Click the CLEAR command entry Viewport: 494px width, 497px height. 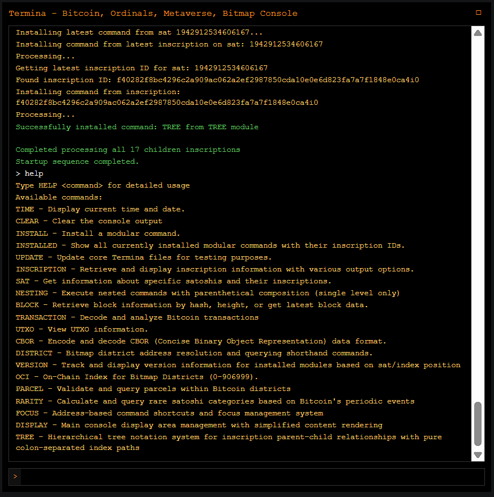click(89, 221)
